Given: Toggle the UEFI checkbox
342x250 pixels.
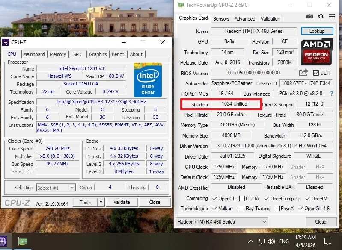Looking at the screenshot, I should (316, 73).
